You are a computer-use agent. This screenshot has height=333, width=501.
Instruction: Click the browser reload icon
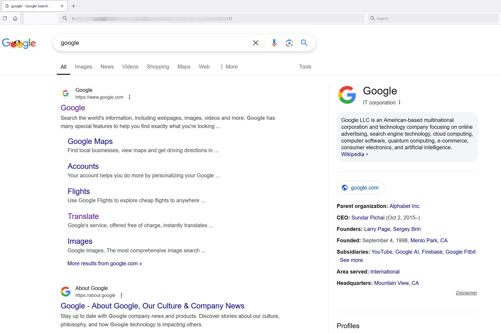(x=5, y=18)
